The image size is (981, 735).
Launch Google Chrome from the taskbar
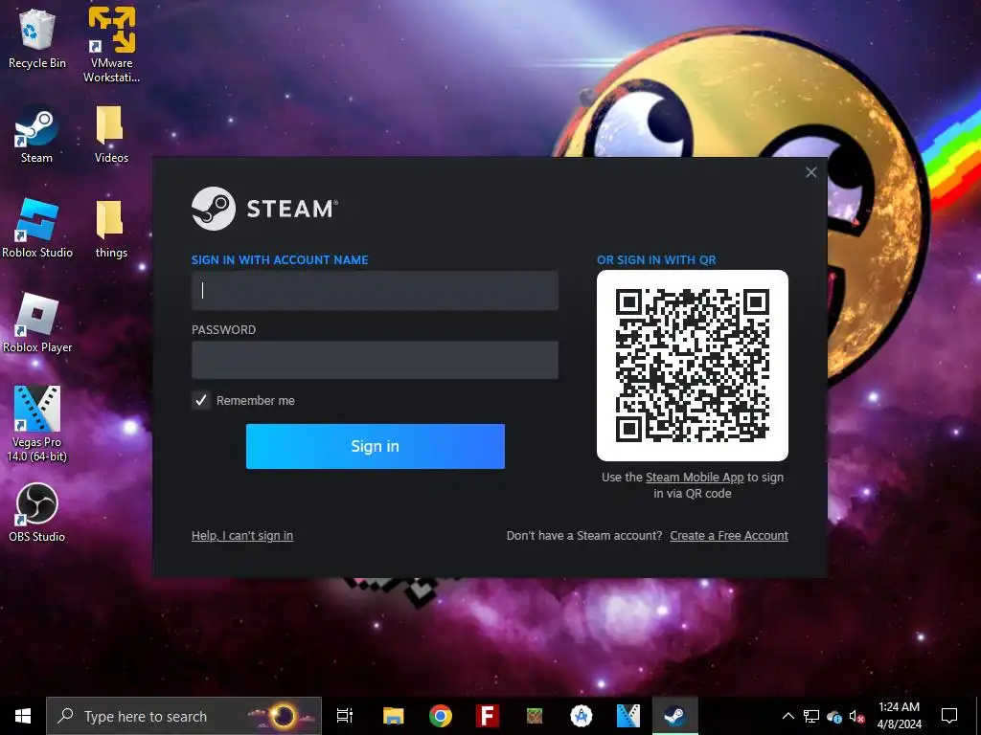point(441,716)
